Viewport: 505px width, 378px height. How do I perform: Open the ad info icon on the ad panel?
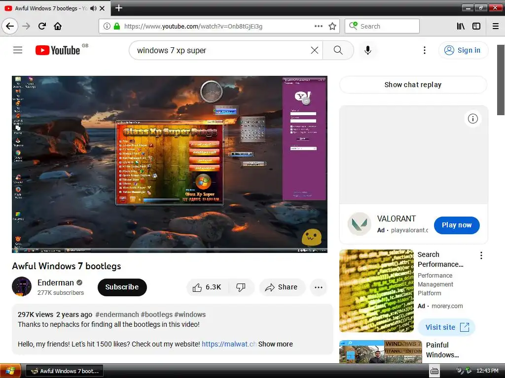coord(472,119)
